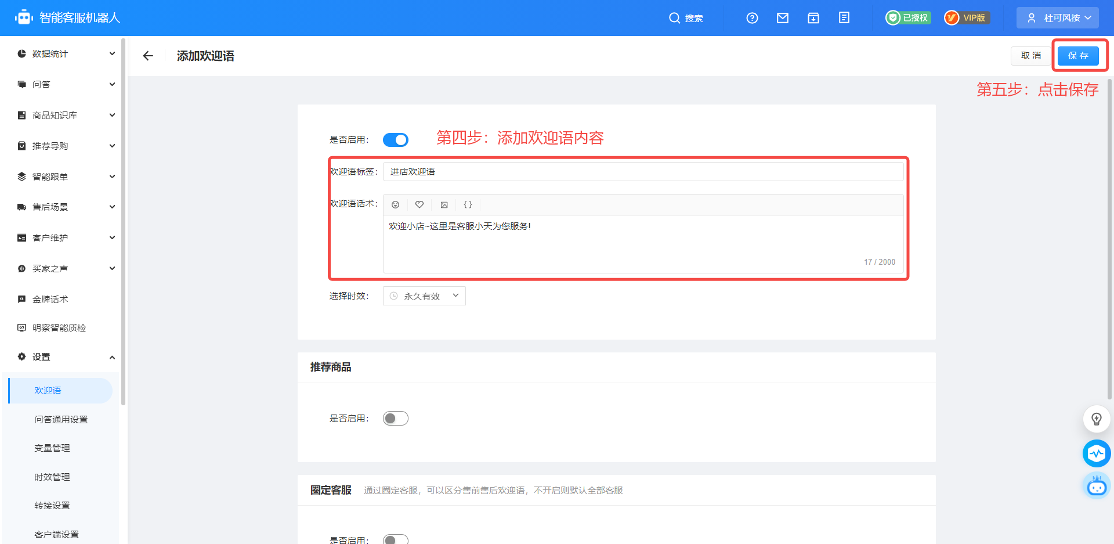Screen dimensions: 1114x544
Task: Expand the 问答 menu chevron
Action: click(x=112, y=84)
